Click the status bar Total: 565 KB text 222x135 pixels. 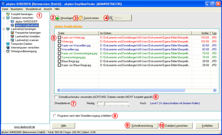click(55, 132)
